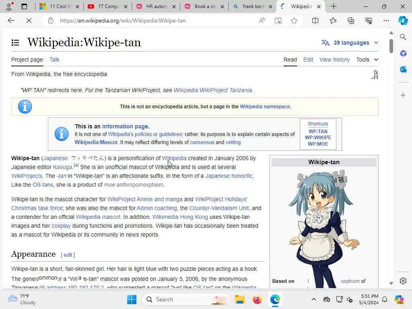
Task: Open the notifications bell in tray
Action: click(385, 299)
